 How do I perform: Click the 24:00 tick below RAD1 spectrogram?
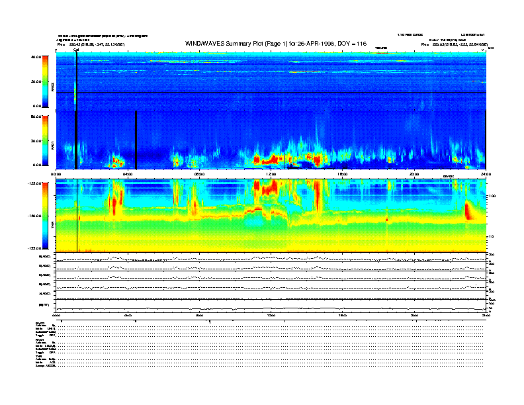click(486, 174)
